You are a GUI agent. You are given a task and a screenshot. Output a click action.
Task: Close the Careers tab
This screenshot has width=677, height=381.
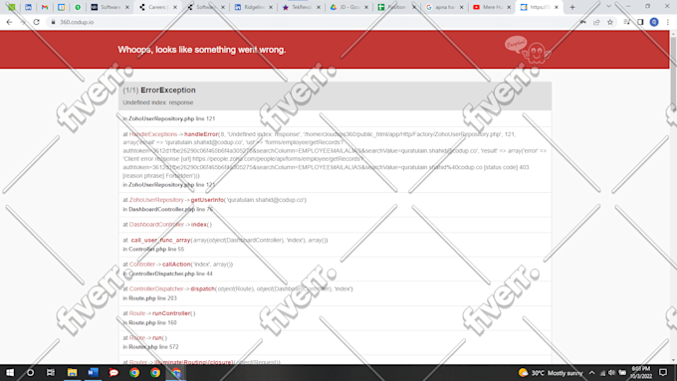175,7
